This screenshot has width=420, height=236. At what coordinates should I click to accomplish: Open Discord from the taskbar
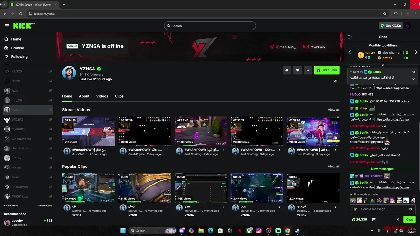click(182, 231)
